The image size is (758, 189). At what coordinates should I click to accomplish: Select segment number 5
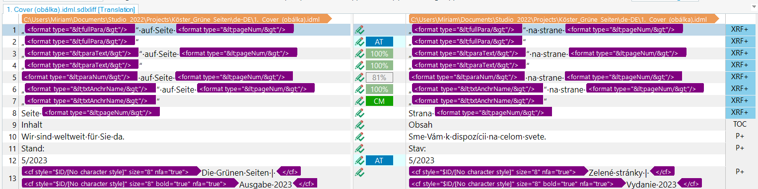click(x=14, y=77)
